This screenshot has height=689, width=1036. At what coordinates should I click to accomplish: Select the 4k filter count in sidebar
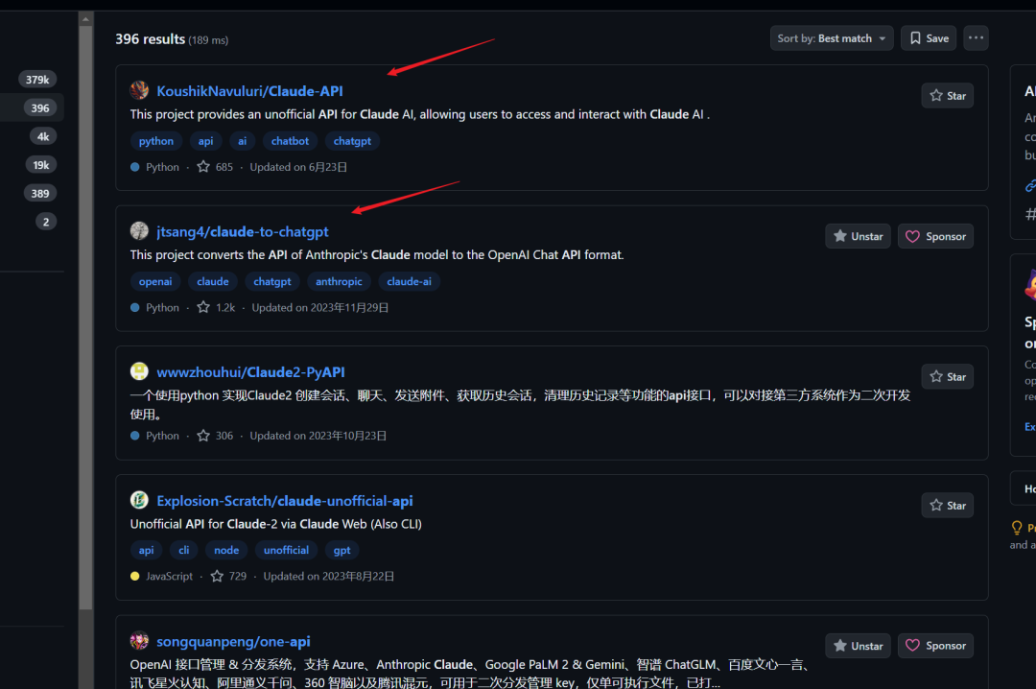(x=43, y=136)
